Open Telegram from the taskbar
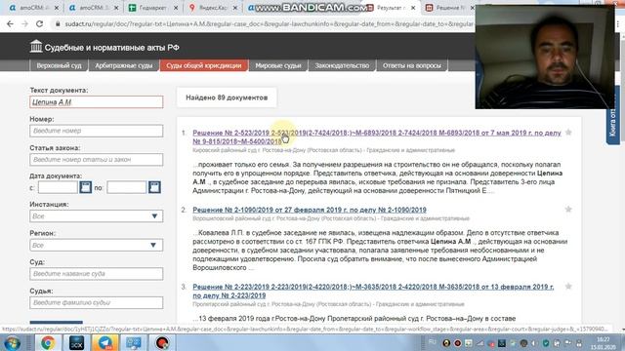This screenshot has width=625, height=351. pos(104,343)
